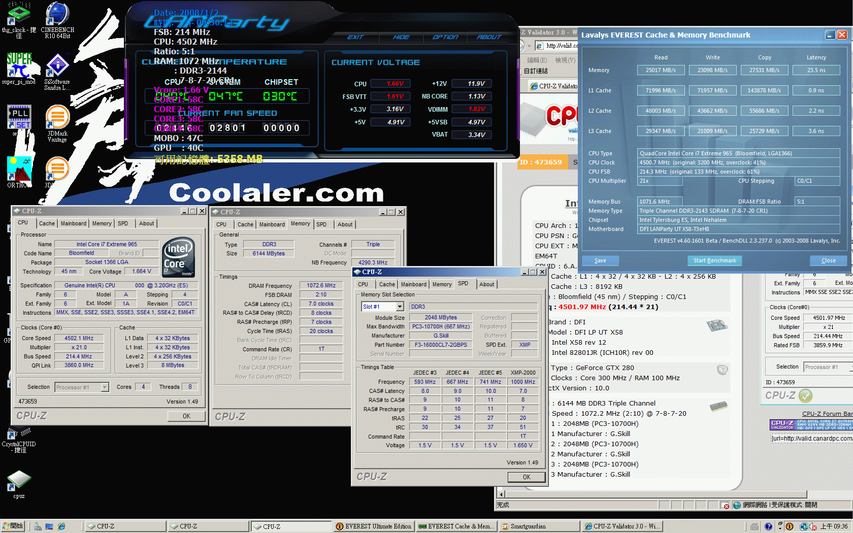
Task: Switch to EVEREST Cache & Mem taskbar item
Action: click(x=456, y=526)
